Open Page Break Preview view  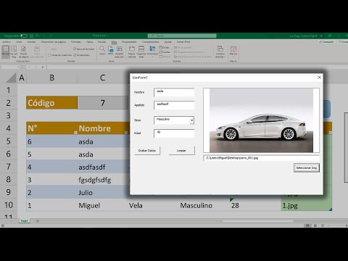tap(14, 51)
